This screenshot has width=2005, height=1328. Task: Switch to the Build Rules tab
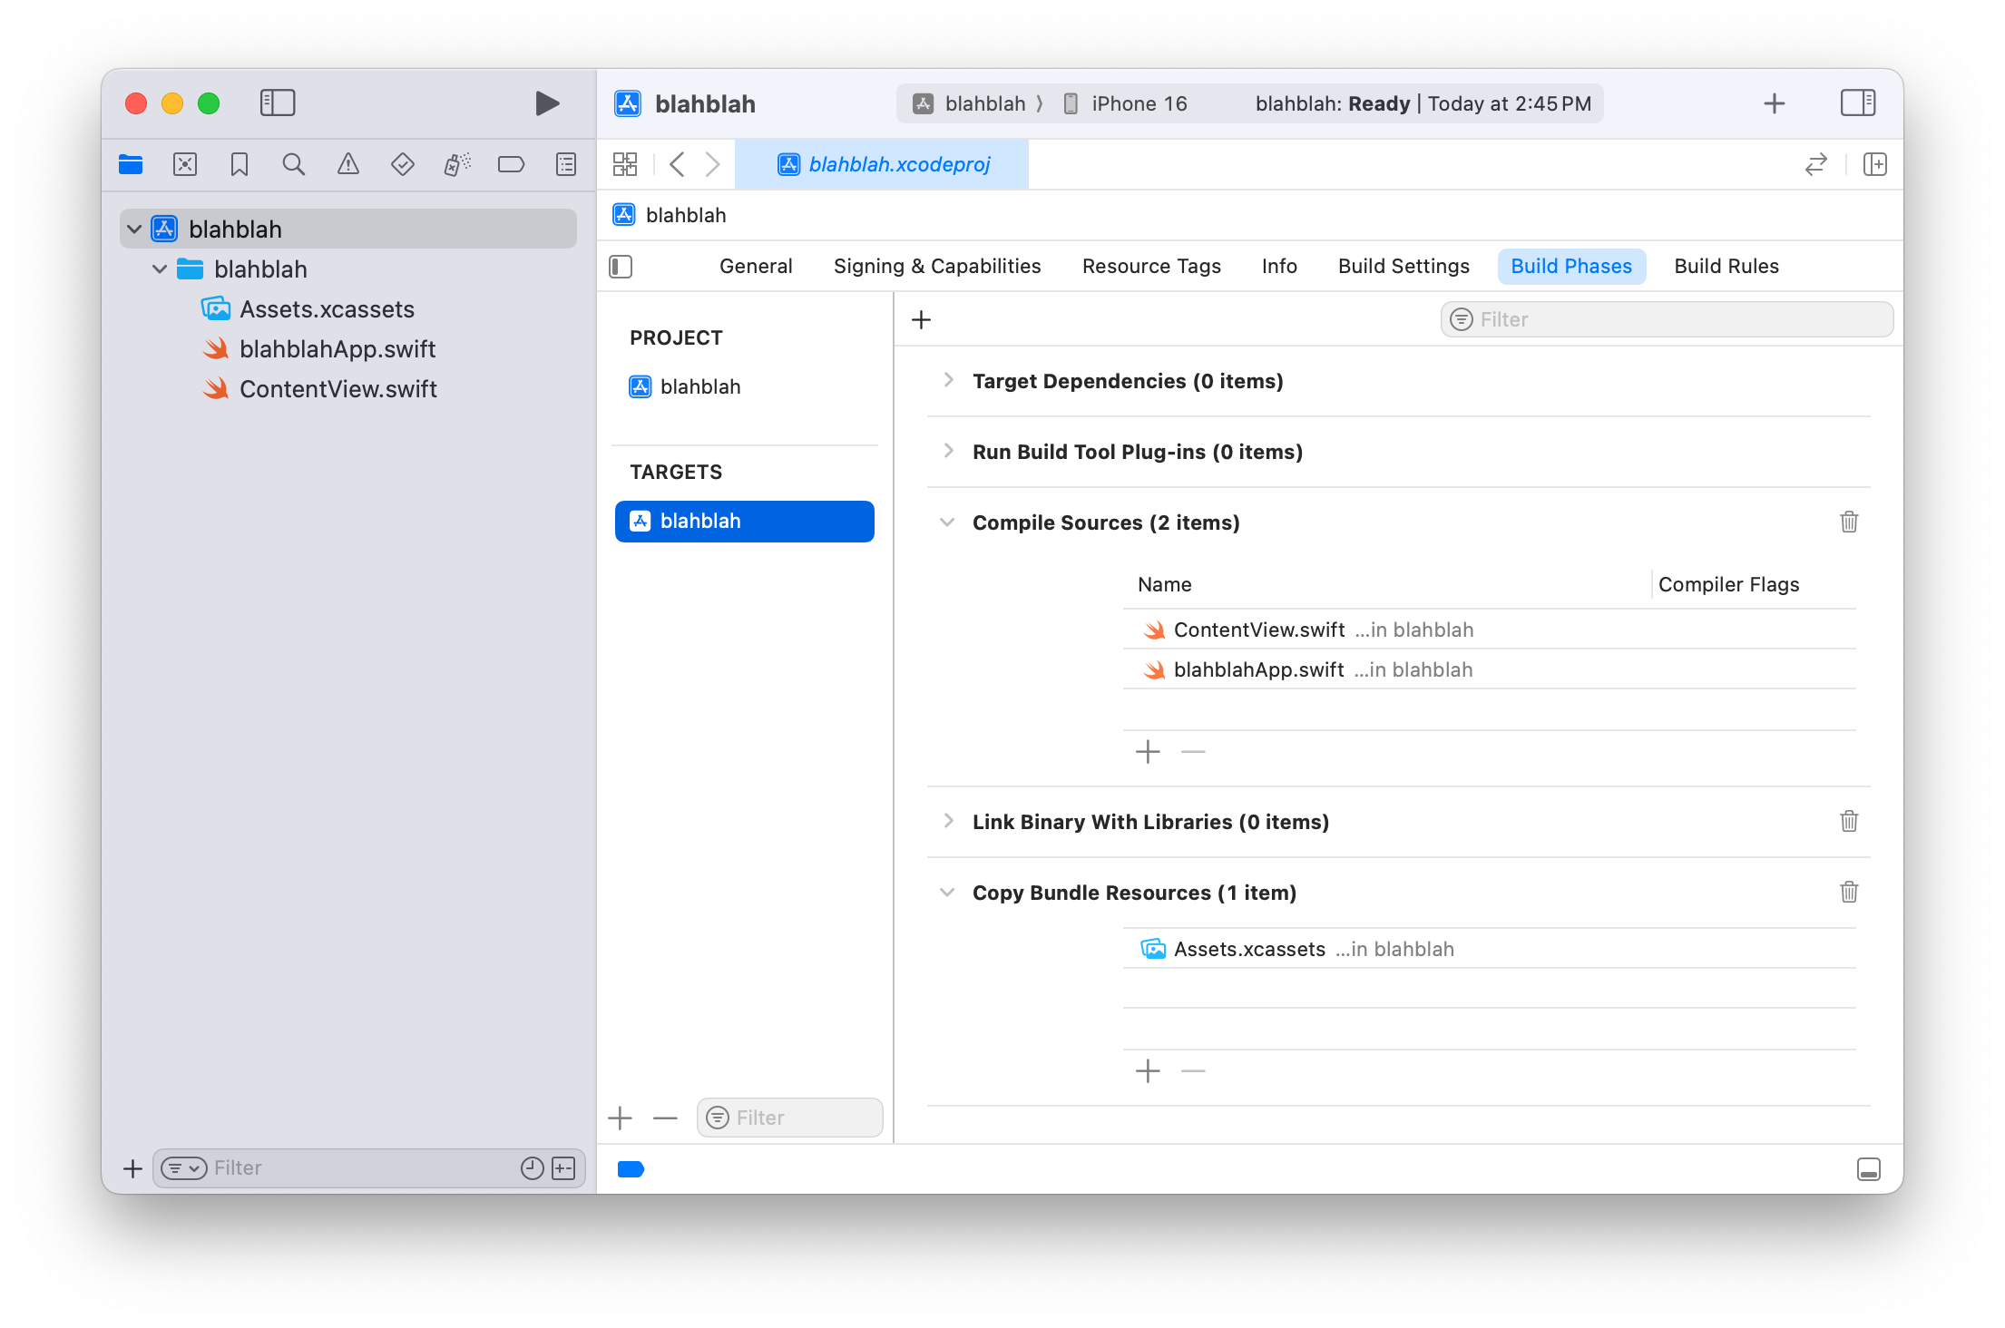[x=1726, y=267]
